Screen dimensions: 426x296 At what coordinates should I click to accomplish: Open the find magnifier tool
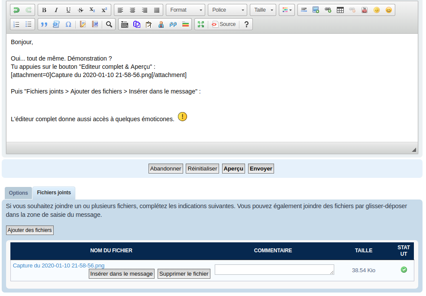point(109,24)
